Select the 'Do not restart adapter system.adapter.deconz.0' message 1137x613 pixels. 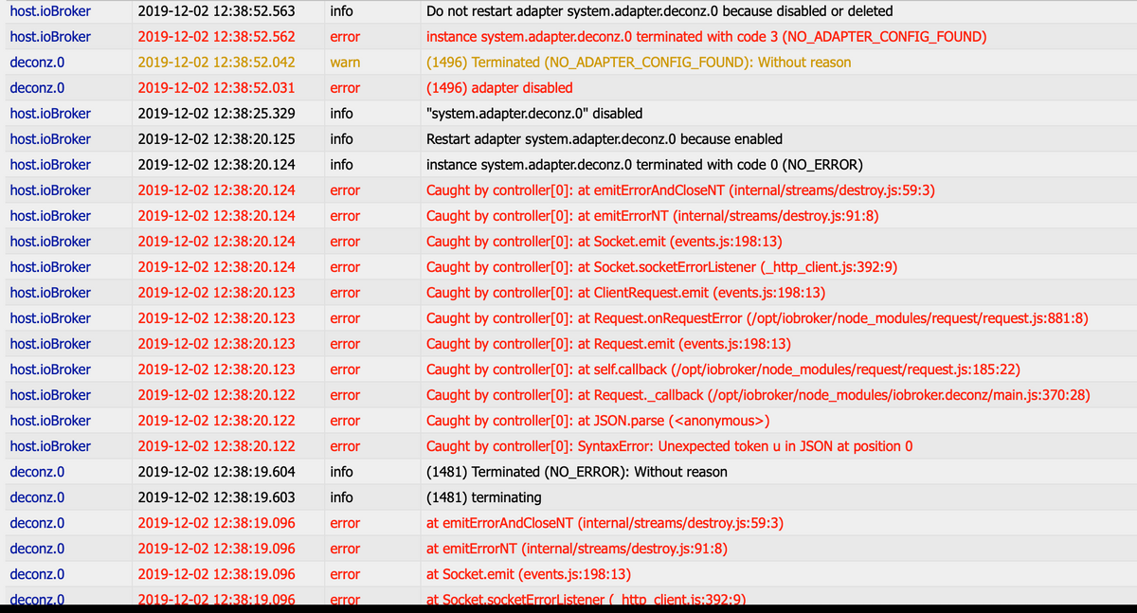tap(659, 11)
